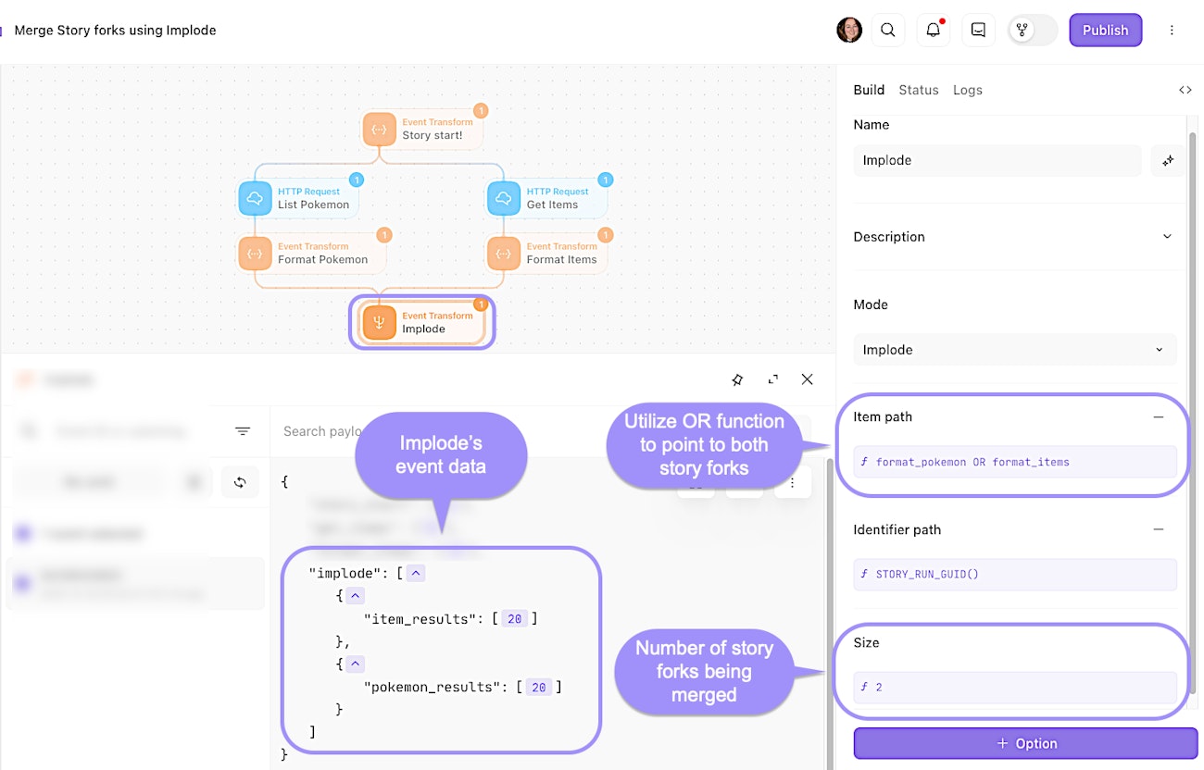Click the "Identifier path" label
The height and width of the screenshot is (770, 1204).
pyautogui.click(x=897, y=529)
